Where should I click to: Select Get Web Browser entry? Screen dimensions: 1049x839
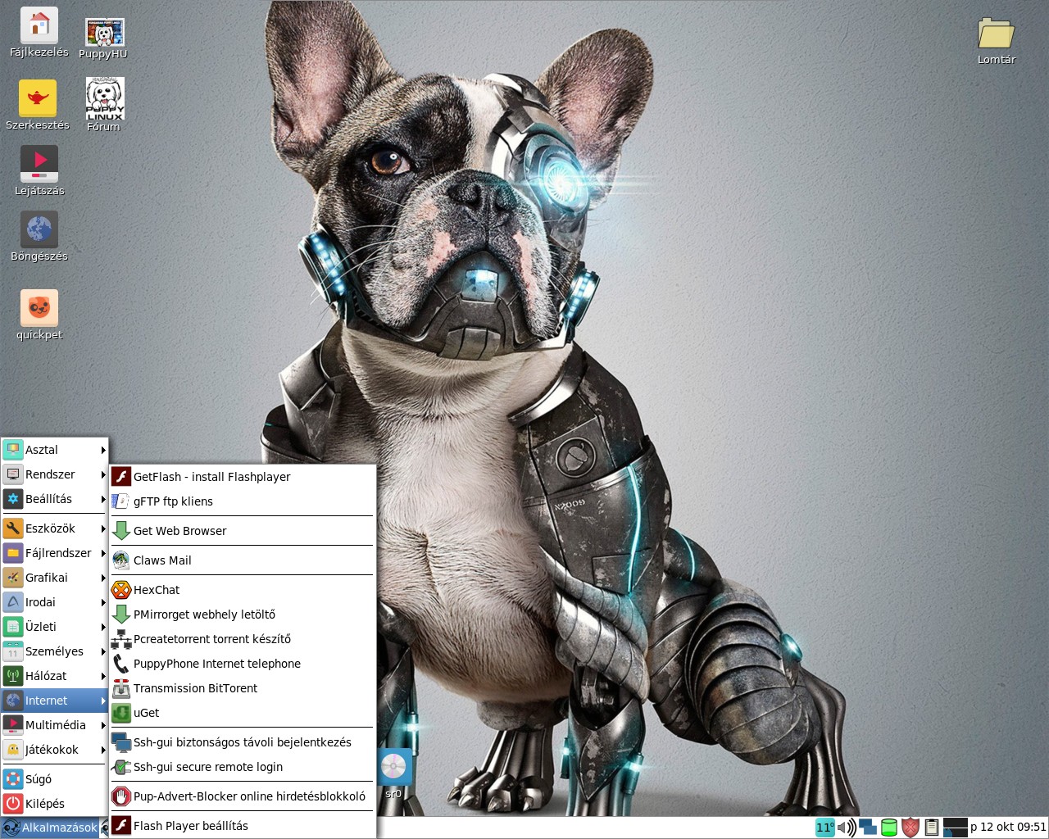click(x=243, y=531)
